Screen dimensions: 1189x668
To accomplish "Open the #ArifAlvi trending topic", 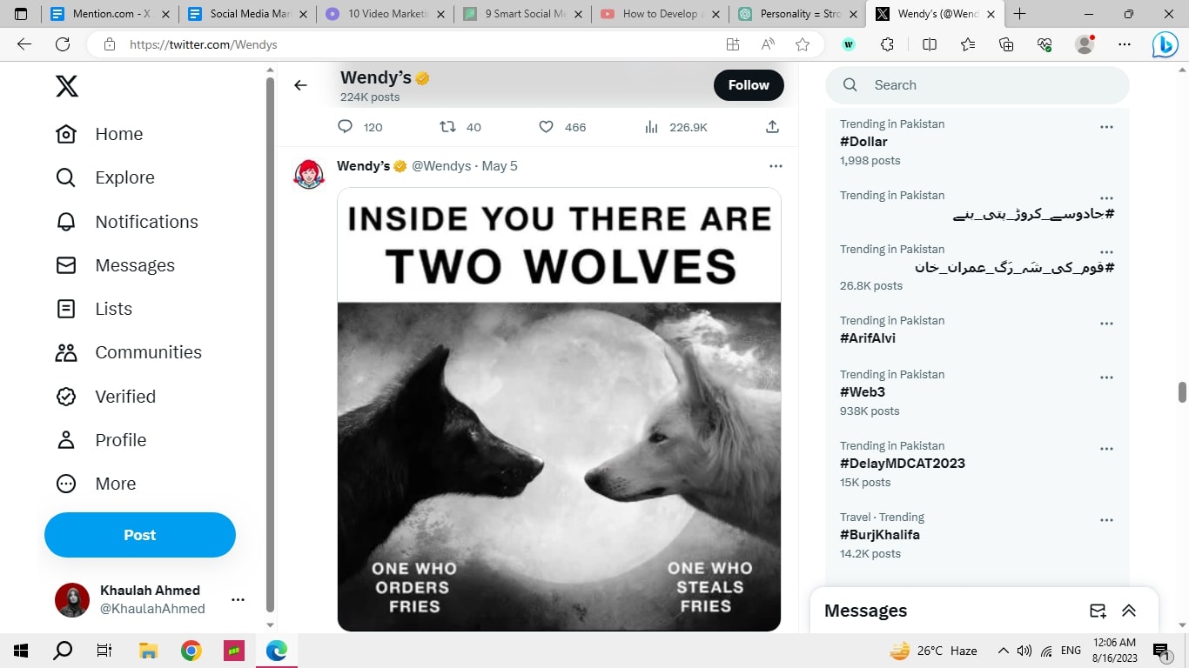I will click(868, 338).
